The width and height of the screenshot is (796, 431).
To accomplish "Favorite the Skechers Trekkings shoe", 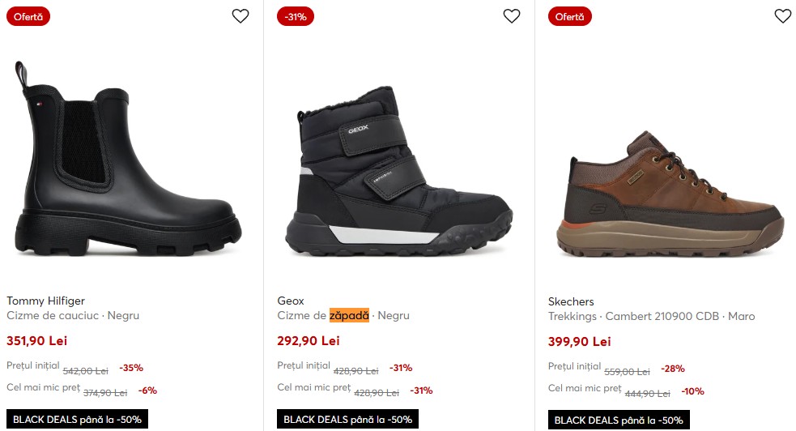I will 782,16.
